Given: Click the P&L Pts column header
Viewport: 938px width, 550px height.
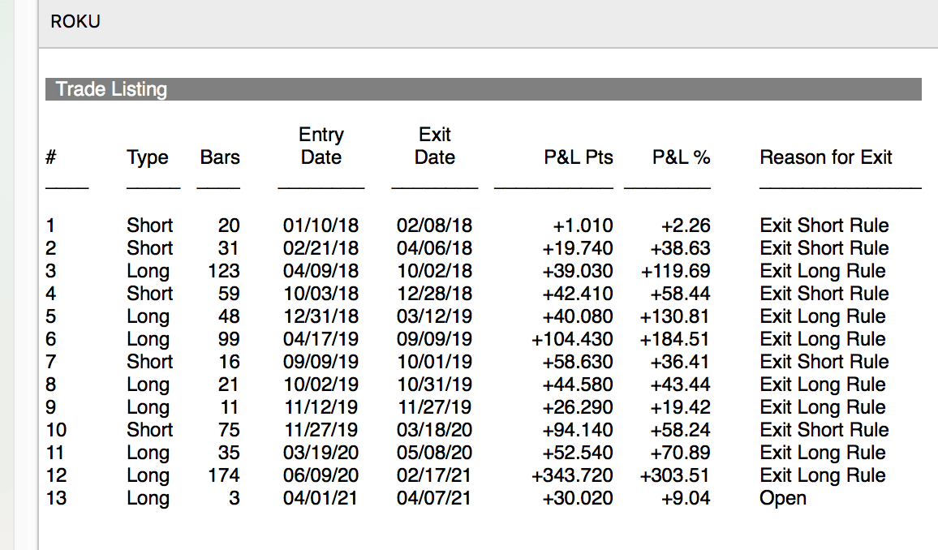Looking at the screenshot, I should [x=579, y=157].
